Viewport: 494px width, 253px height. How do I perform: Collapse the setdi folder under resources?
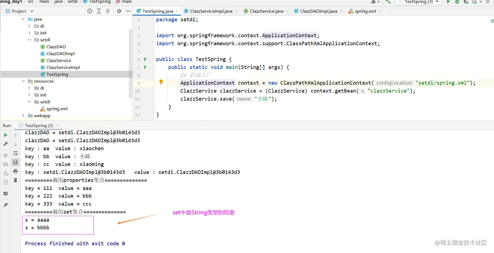click(29, 102)
